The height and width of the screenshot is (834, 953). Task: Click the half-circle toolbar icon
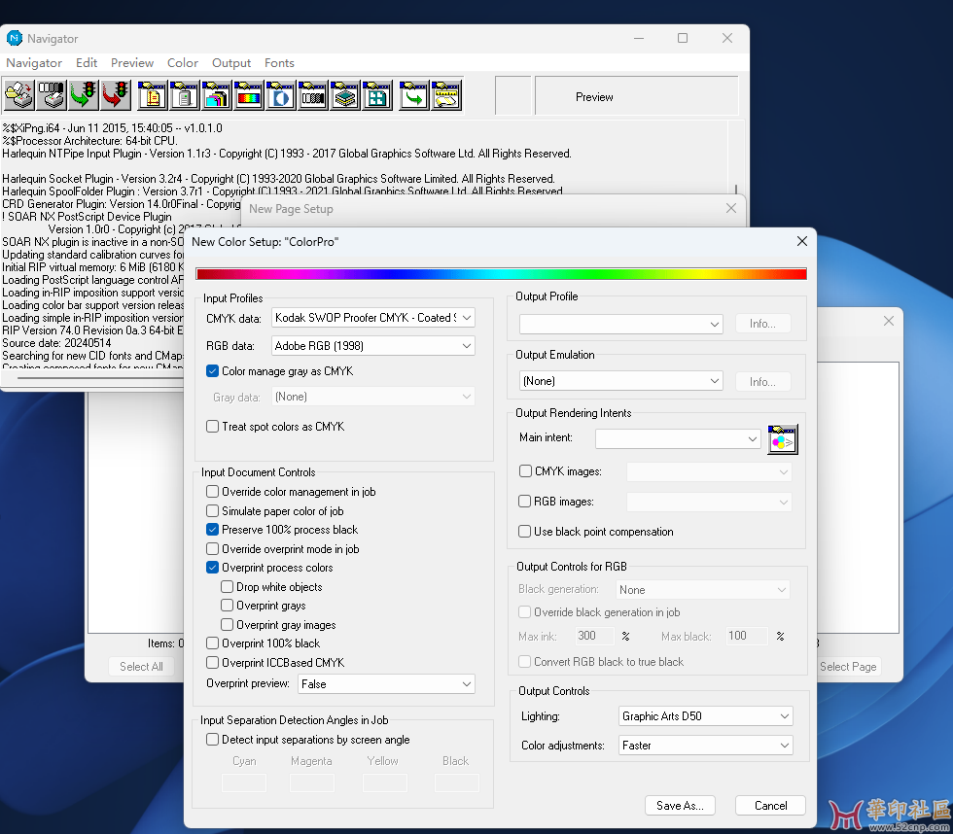(x=281, y=94)
